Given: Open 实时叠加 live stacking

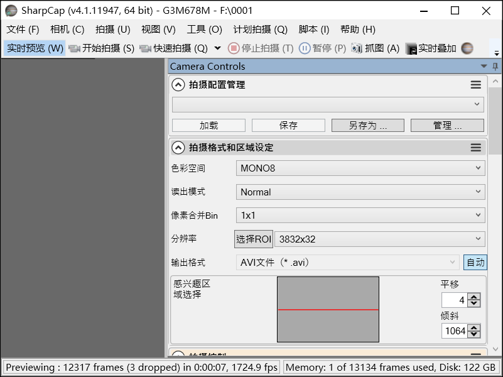Looking at the screenshot, I should 431,48.
